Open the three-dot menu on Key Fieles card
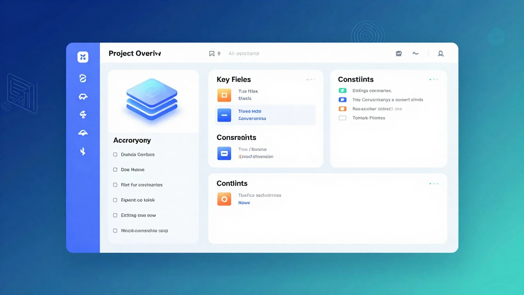The image size is (524, 295). (311, 79)
